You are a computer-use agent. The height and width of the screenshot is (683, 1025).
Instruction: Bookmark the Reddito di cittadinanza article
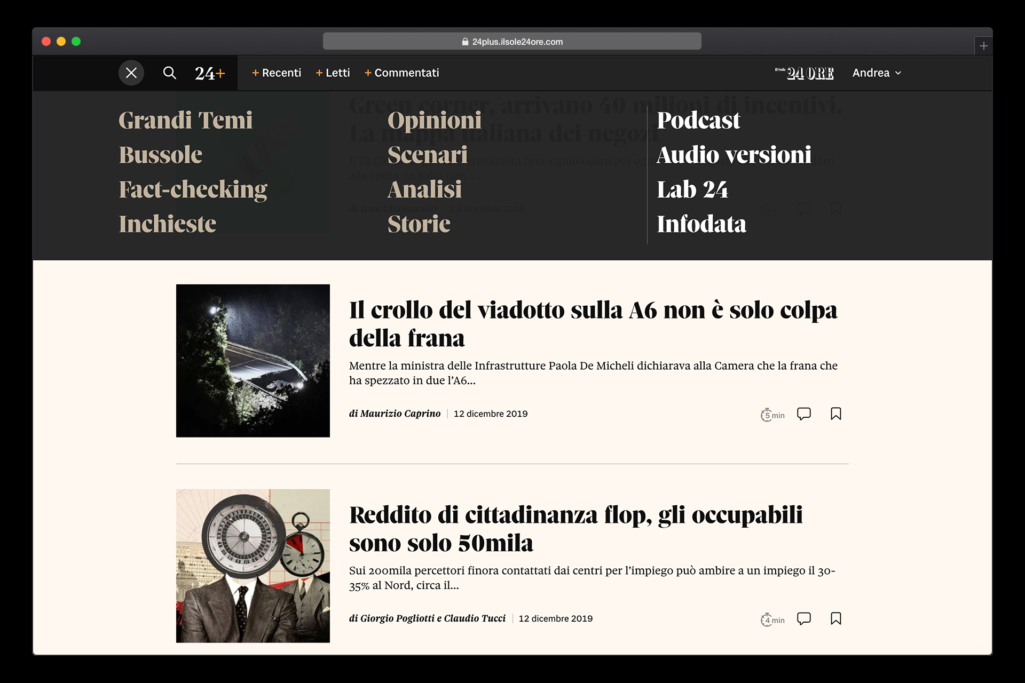[835, 618]
